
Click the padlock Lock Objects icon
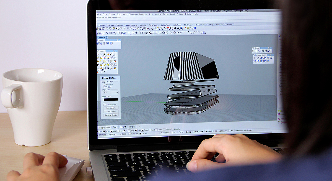(x=165, y=28)
